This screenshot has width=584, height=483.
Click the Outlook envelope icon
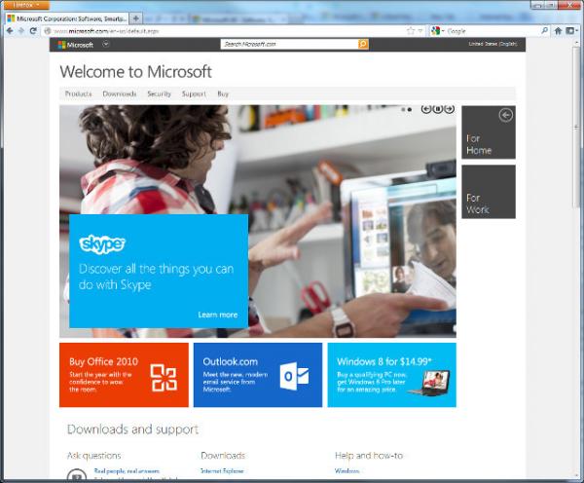pyautogui.click(x=294, y=376)
